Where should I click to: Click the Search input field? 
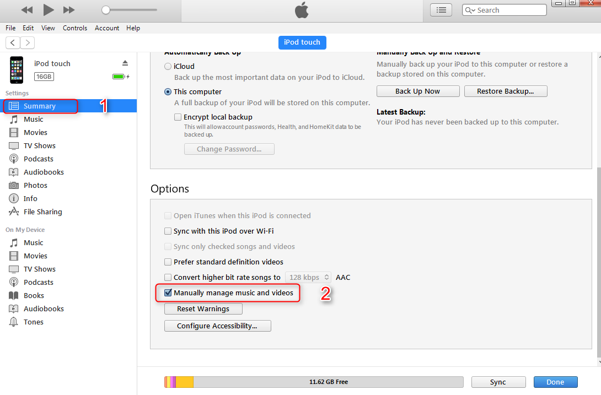[x=505, y=10]
